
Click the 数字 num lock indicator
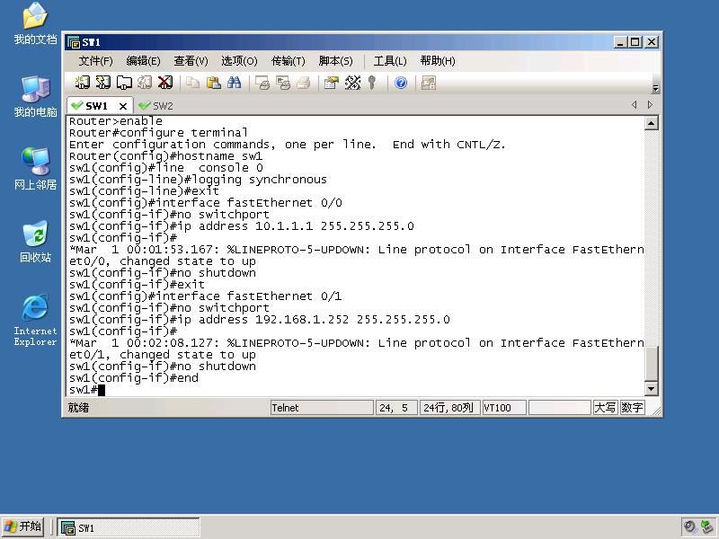pyautogui.click(x=632, y=408)
